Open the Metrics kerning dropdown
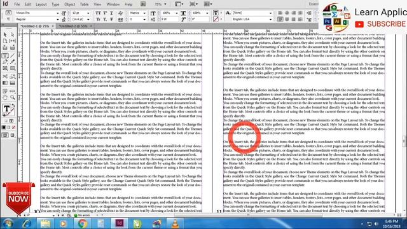407x229 pixels. pos(144,13)
